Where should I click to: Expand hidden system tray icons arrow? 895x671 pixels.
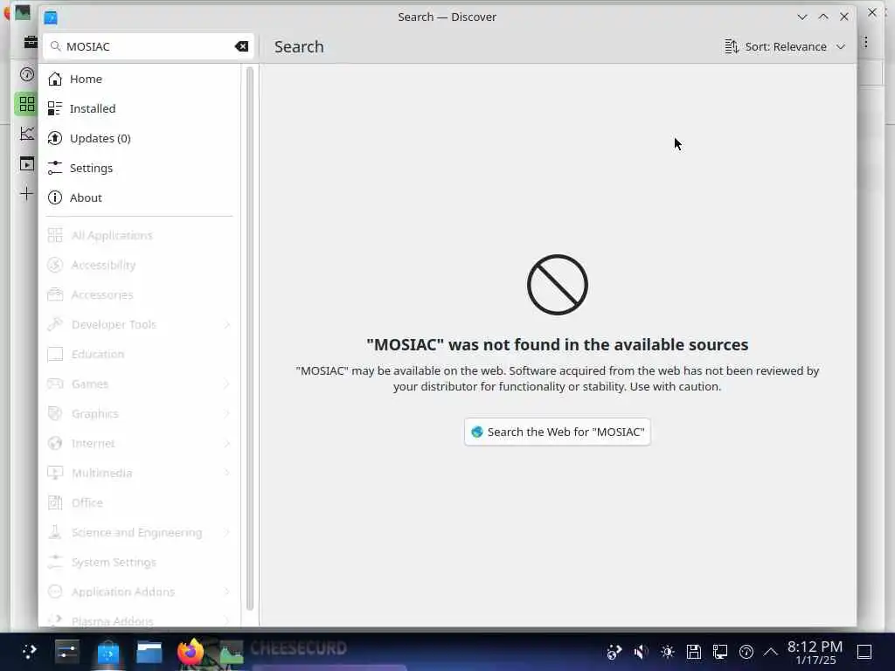(x=771, y=652)
